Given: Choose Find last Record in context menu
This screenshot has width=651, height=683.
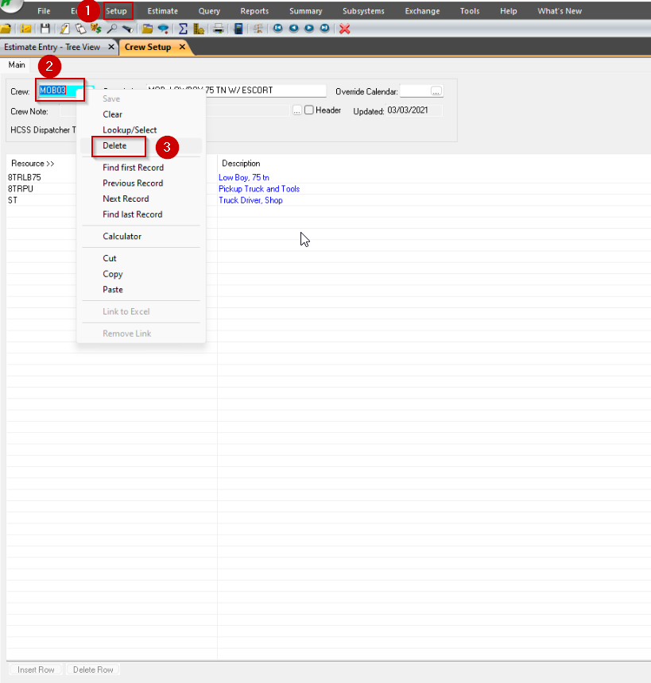Looking at the screenshot, I should click(132, 214).
